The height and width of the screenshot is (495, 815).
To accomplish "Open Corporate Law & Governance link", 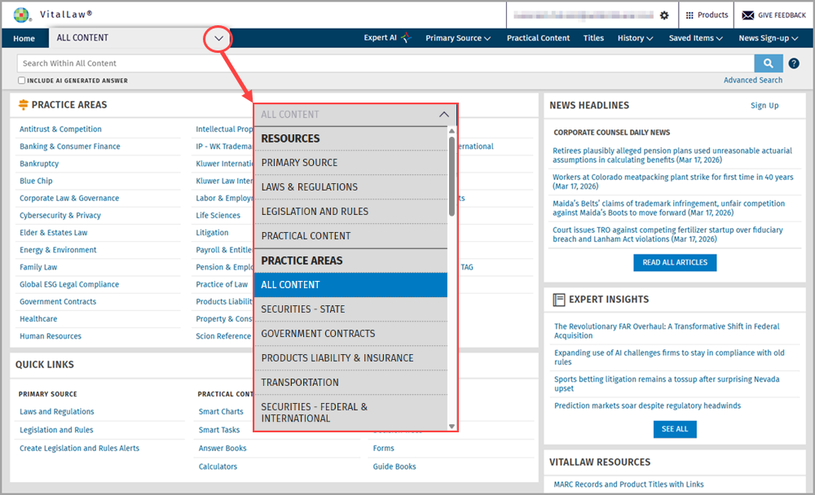I will [x=69, y=198].
